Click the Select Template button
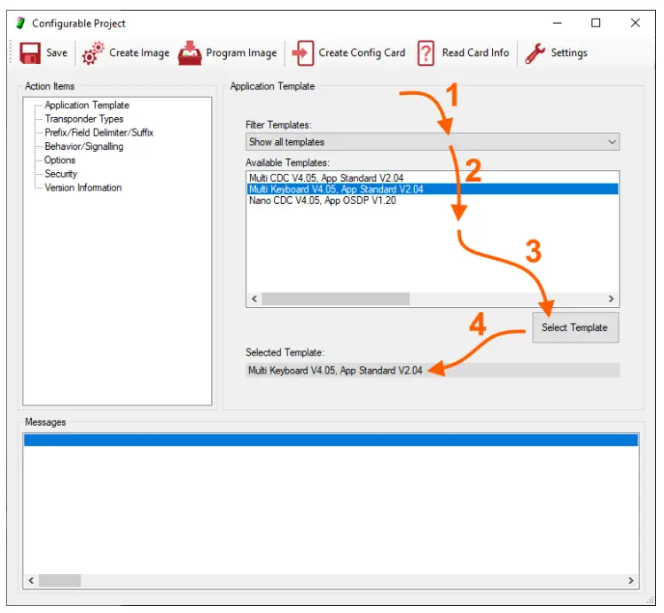The image size is (664, 613). coord(575,327)
